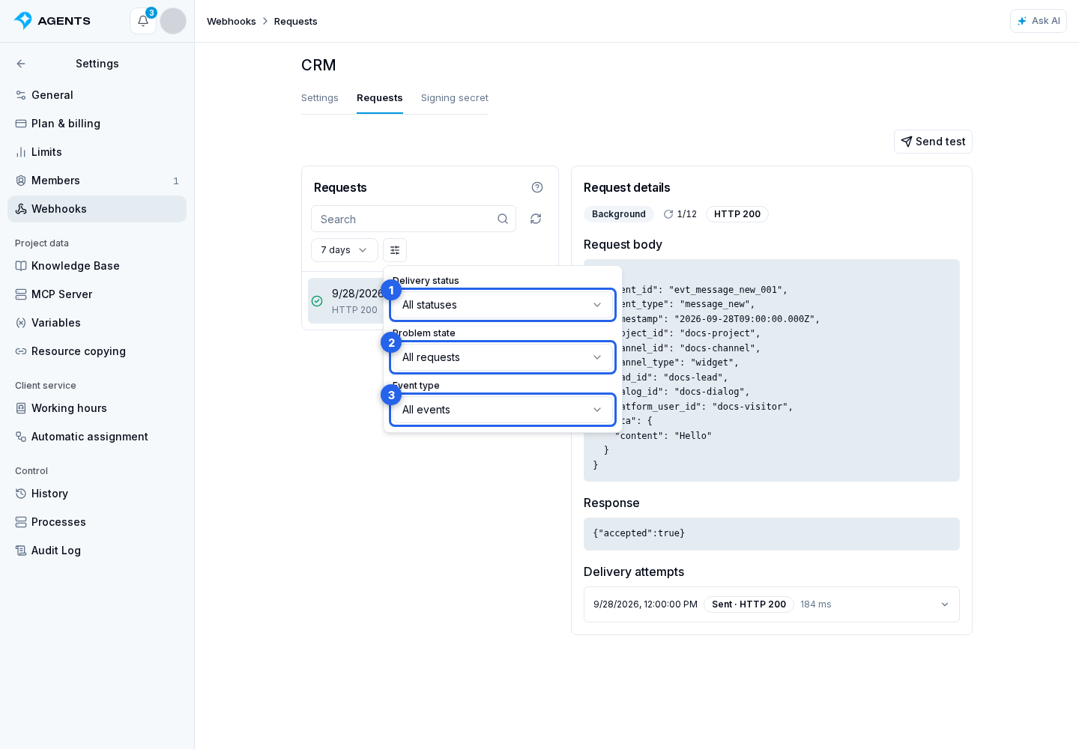The width and height of the screenshot is (1079, 749).
Task: Click the Automatic assignment icon
Action: (21, 437)
